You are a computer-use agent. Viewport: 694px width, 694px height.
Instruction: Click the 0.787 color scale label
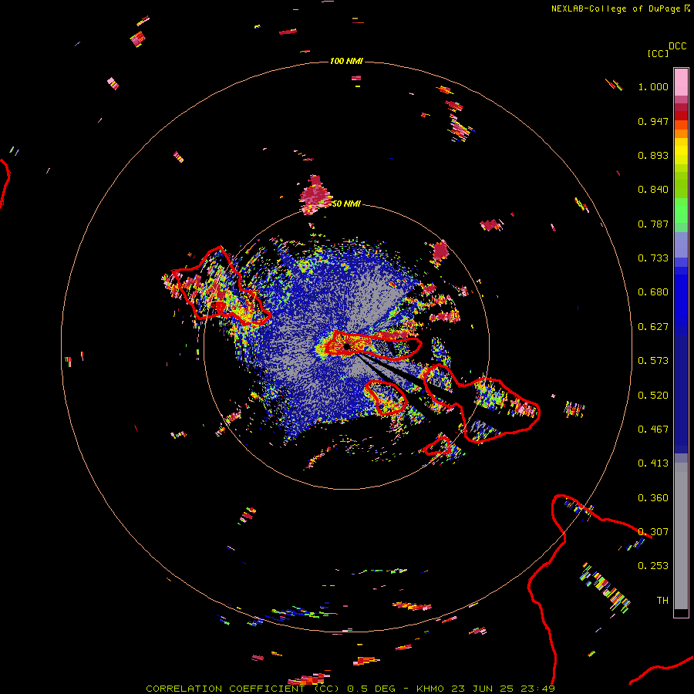(x=653, y=224)
